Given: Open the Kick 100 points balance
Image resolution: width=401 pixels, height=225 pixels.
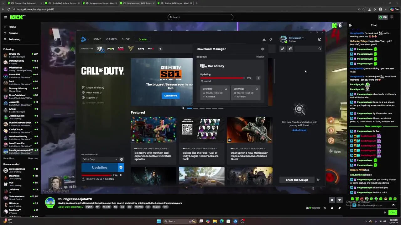Looking at the screenshot, I should [383, 17].
